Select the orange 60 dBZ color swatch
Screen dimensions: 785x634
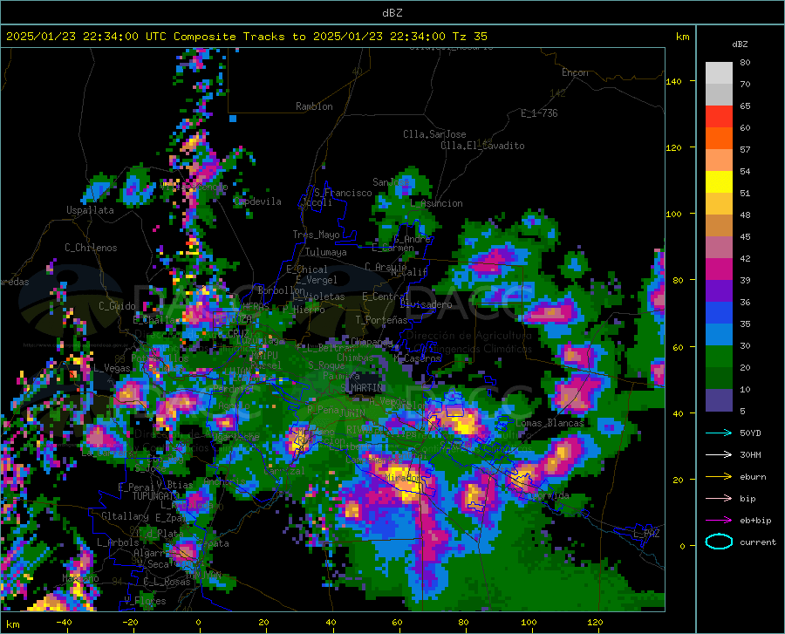[719, 139]
